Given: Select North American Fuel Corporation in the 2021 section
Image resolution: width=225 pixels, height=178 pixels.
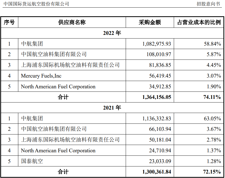Looking at the screenshot, I should [x=58, y=150].
